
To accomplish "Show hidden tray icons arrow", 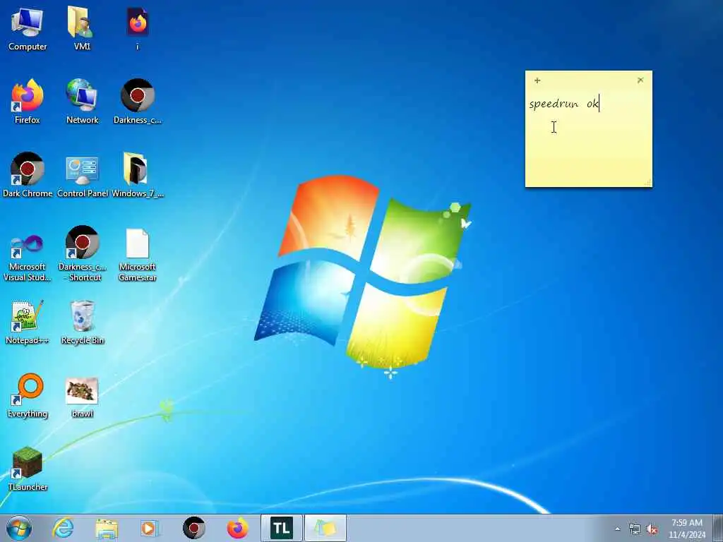I will point(617,529).
